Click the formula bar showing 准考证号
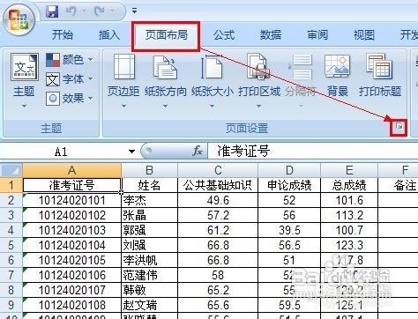 coord(313,152)
